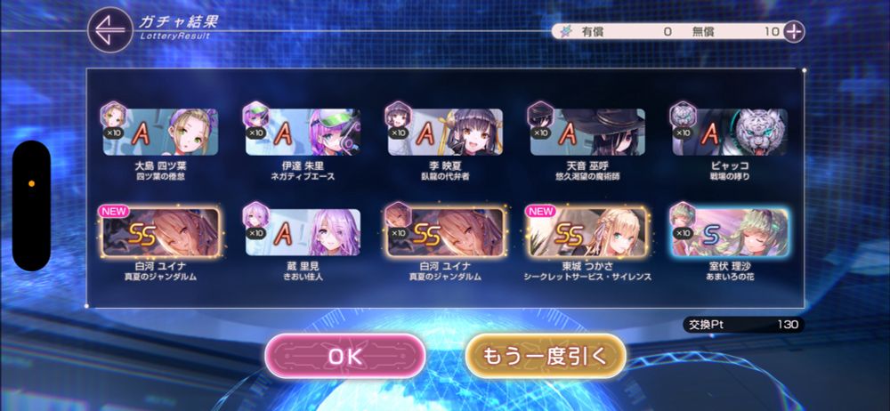Tap 大島 四ツ葉 small hexagon portrait icon
The image size is (890, 411).
(113, 116)
